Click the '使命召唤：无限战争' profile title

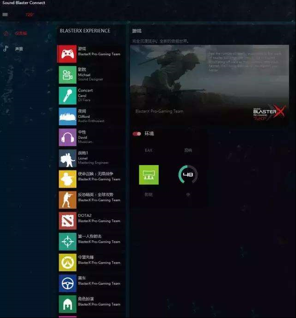[96, 174]
